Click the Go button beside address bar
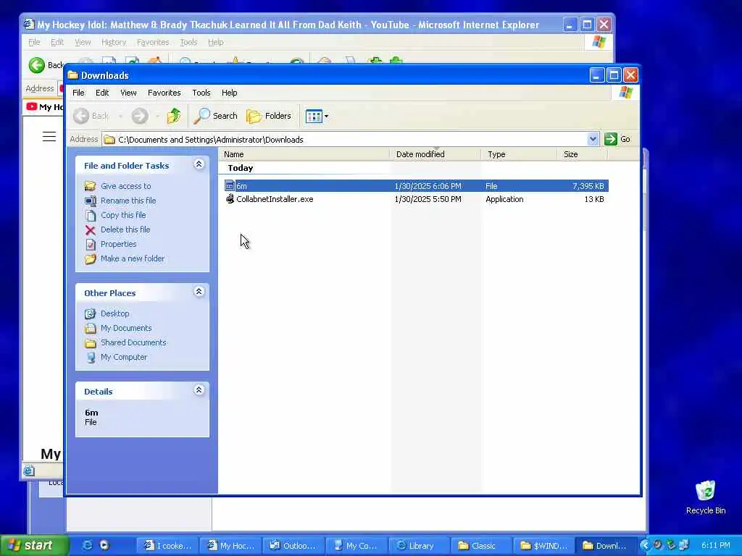 [x=617, y=139]
